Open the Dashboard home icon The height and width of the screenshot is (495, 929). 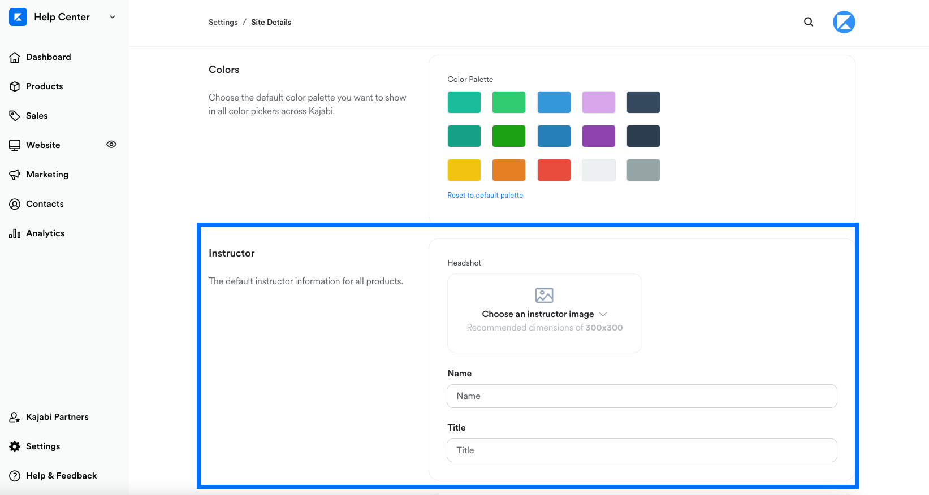pos(15,57)
